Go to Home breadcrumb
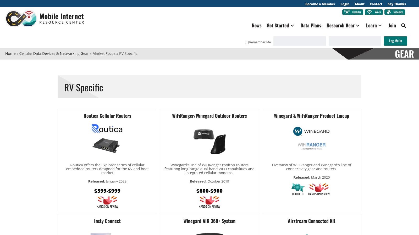The height and width of the screenshot is (235, 419). 10,54
